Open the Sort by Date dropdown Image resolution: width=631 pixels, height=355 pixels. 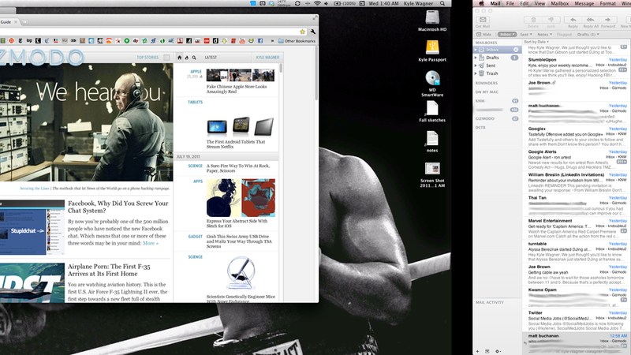[x=536, y=42]
